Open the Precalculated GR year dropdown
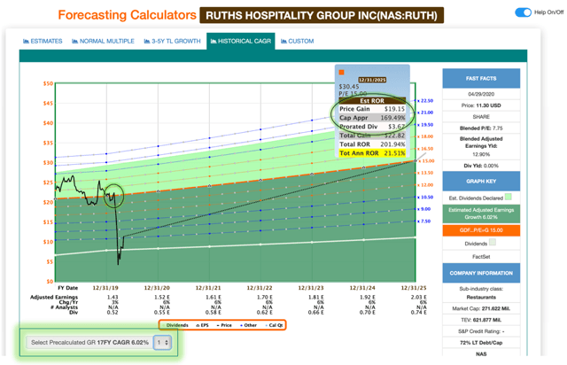Viewport: 567px width, 365px height. pyautogui.click(x=162, y=343)
